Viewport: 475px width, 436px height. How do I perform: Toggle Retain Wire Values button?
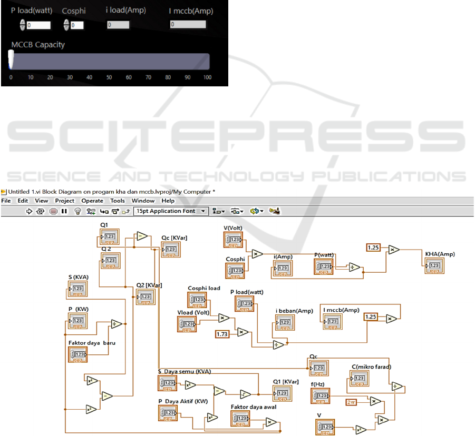click(91, 211)
